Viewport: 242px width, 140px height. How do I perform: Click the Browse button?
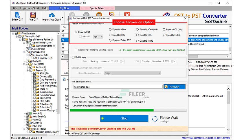(x=174, y=87)
